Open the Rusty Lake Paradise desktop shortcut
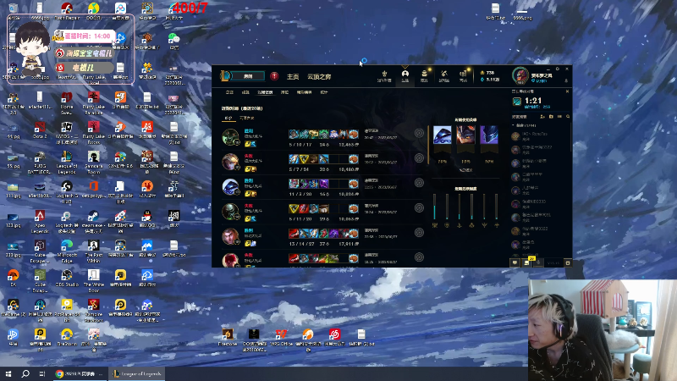The height and width of the screenshot is (381, 677). pyautogui.click(x=93, y=102)
